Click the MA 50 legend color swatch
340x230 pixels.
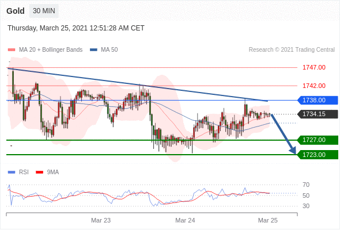(93, 50)
